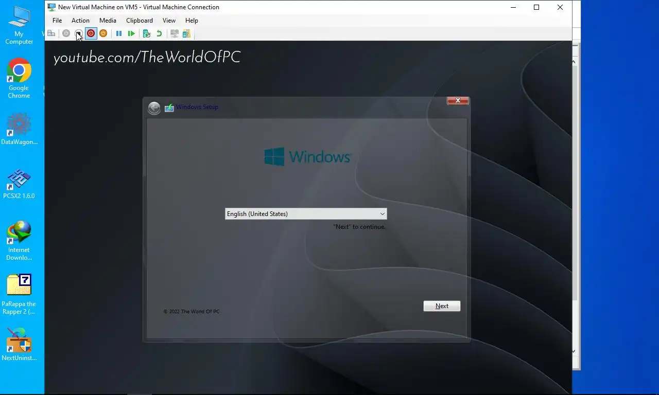Save the VM state with orange icon
Viewport: 659px width, 395px height.
click(103, 33)
